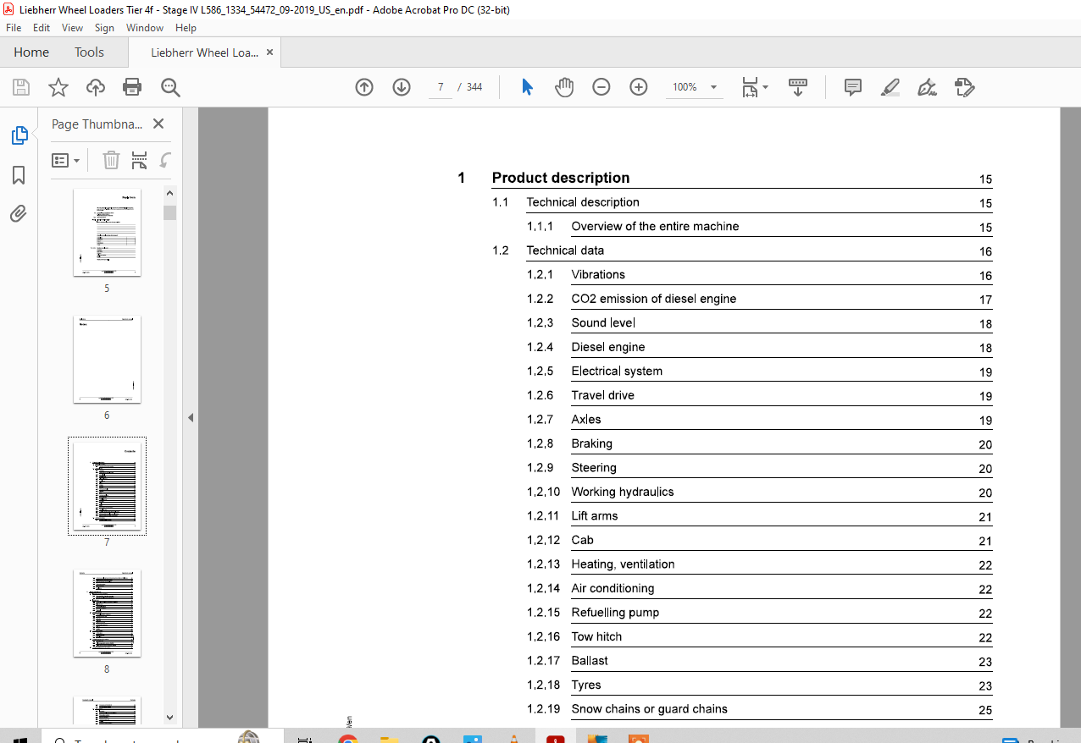The width and height of the screenshot is (1081, 743).
Task: Open the Attachments paperclip panel
Action: coord(19,213)
